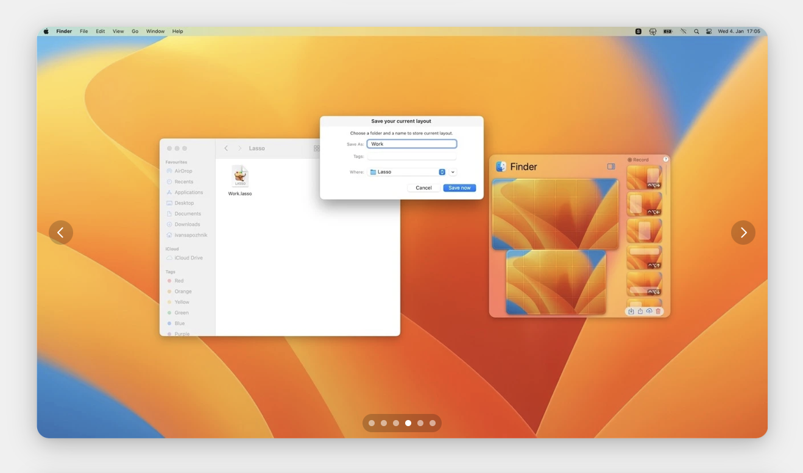The image size is (803, 473).
Task: Click the Finder forward arrow
Action: (239, 148)
